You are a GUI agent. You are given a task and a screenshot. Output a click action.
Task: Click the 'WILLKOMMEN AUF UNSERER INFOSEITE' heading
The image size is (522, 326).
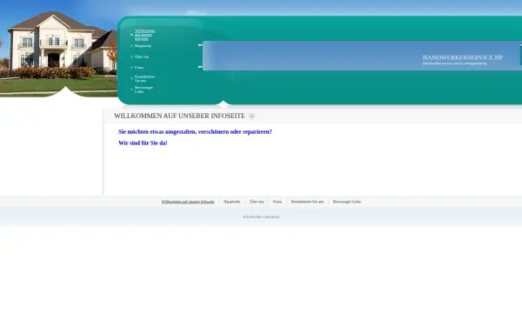pos(179,116)
